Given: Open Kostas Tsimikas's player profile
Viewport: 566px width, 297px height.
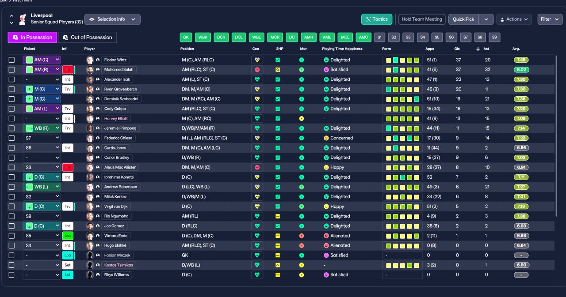Looking at the screenshot, I should [x=118, y=265].
